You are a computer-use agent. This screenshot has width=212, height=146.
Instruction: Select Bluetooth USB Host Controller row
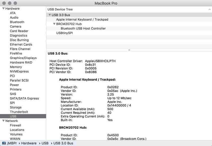(129, 28)
